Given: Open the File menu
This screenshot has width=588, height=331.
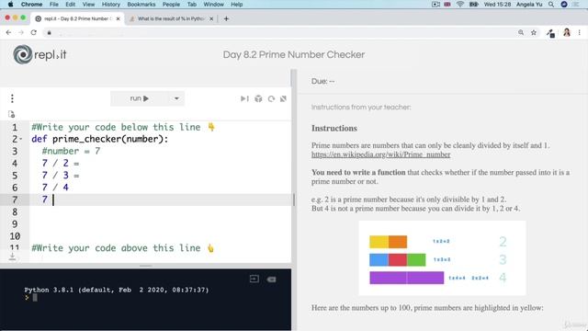Looking at the screenshot, I should pyautogui.click(x=54, y=4).
